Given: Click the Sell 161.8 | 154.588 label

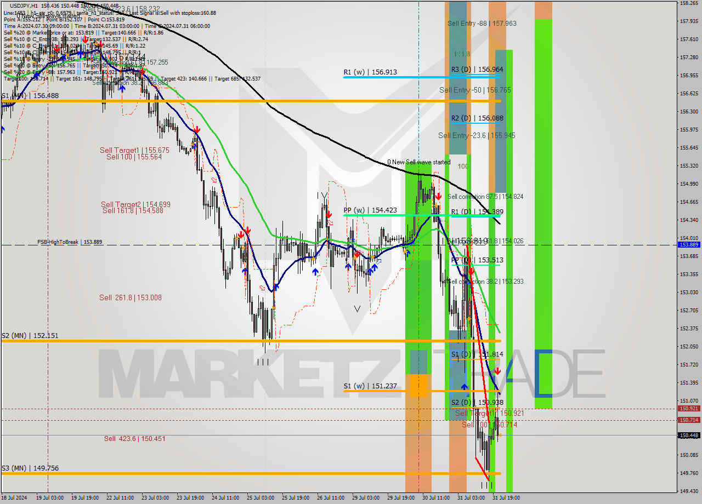Looking at the screenshot, I should pos(133,210).
